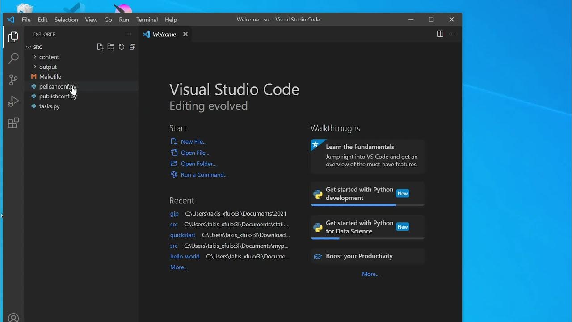Screen dimensions: 572x322
Task: Open the Source Control view
Action: [x=13, y=80]
